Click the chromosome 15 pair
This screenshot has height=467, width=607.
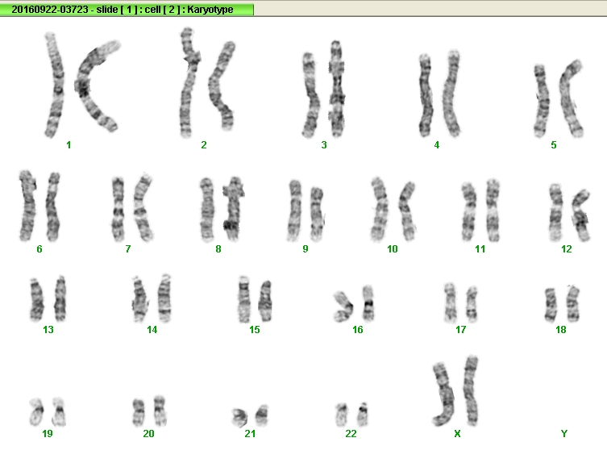(255, 299)
